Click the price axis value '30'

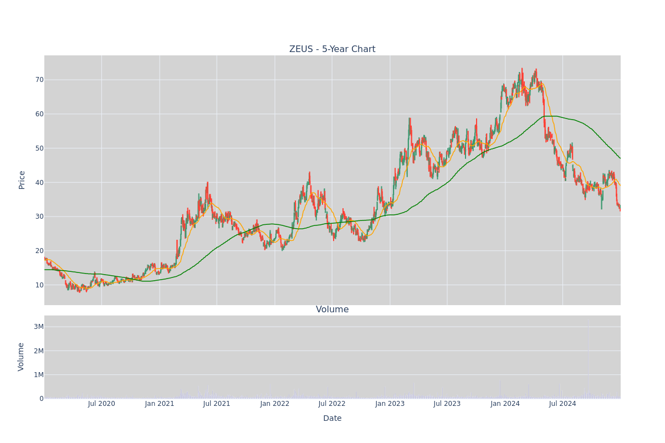[39, 217]
